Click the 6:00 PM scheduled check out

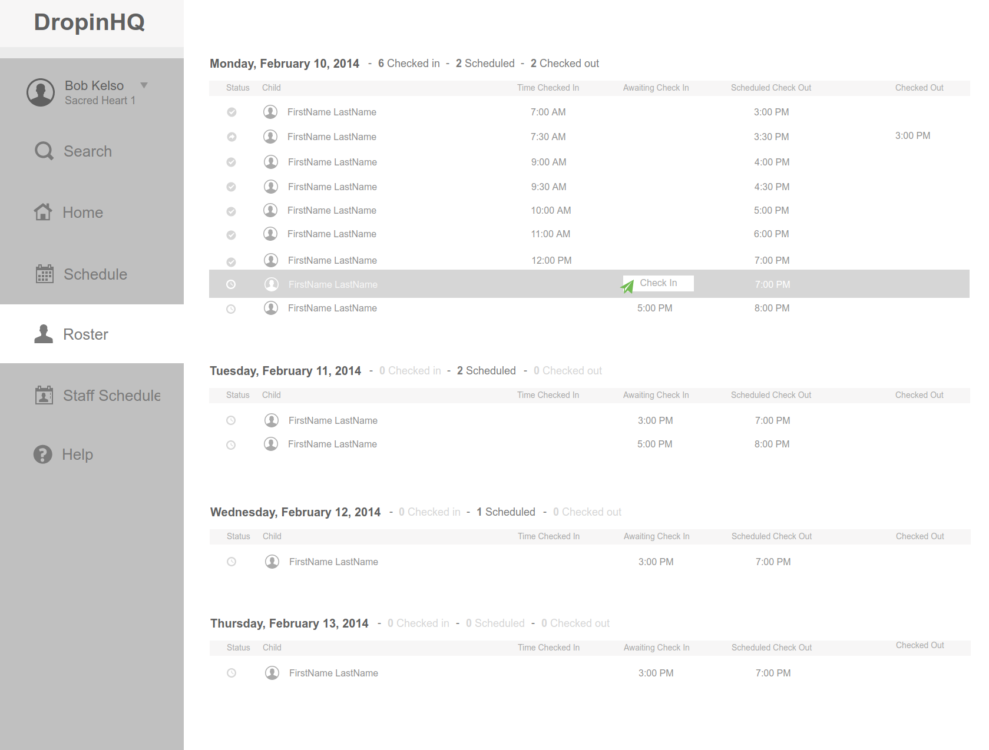click(x=771, y=234)
